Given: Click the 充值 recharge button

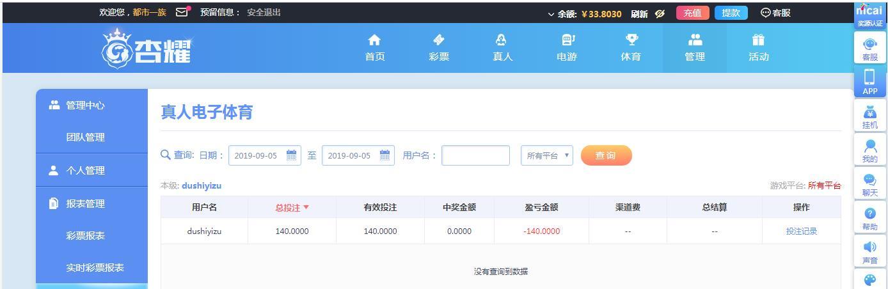Looking at the screenshot, I should (692, 13).
